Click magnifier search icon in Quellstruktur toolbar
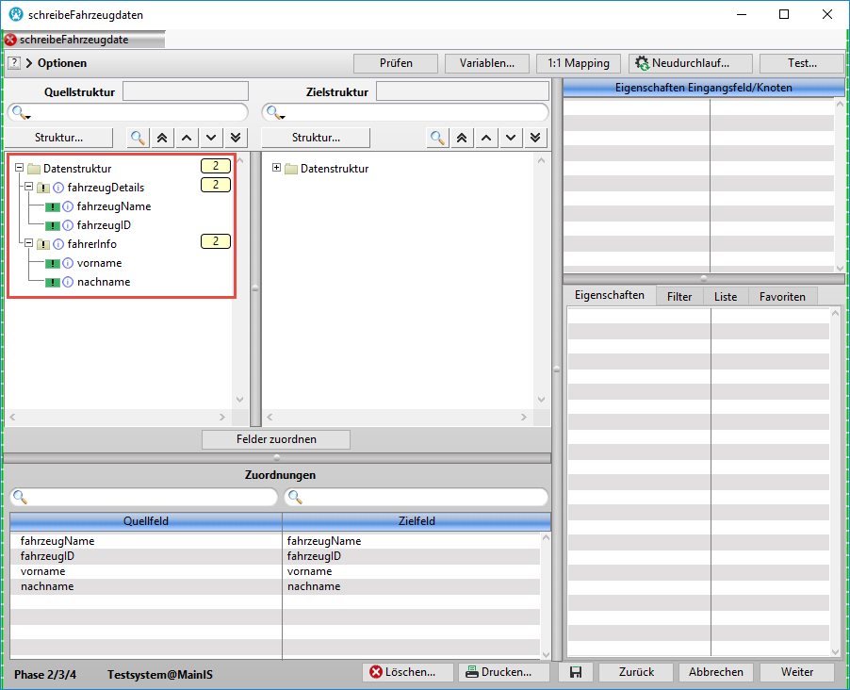 click(x=138, y=138)
